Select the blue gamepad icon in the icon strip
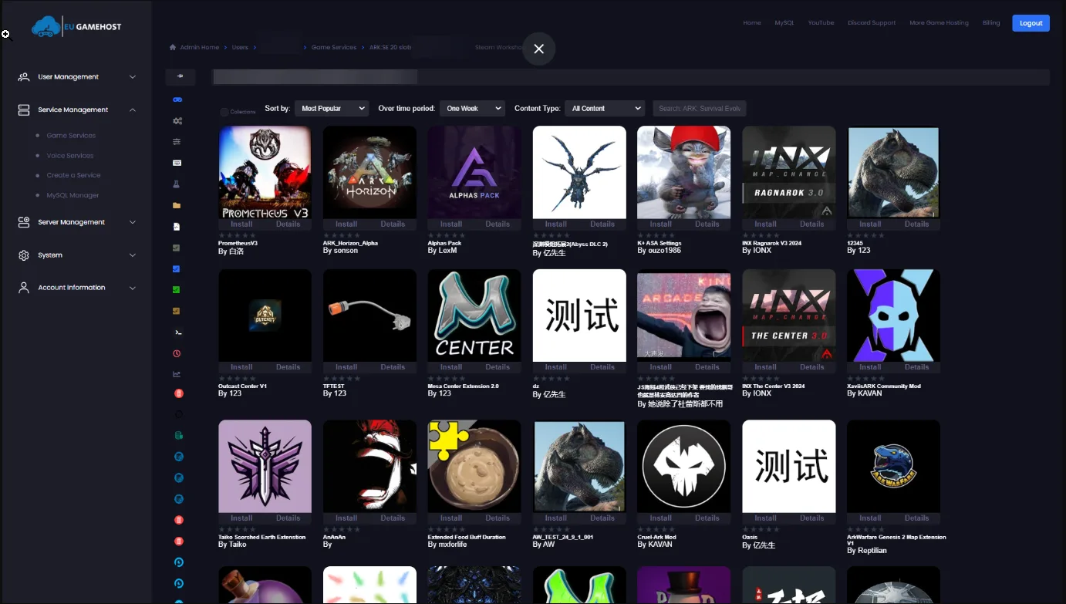 (x=177, y=100)
